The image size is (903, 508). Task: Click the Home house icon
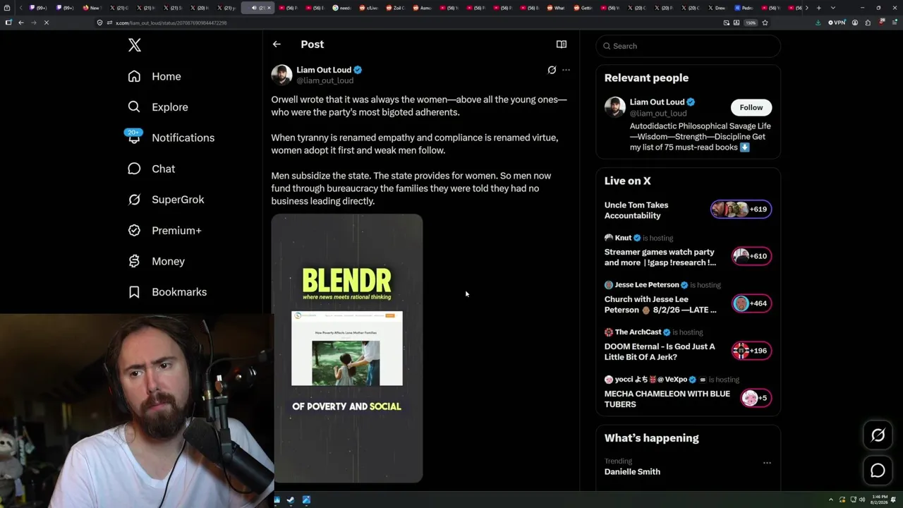pos(134,76)
